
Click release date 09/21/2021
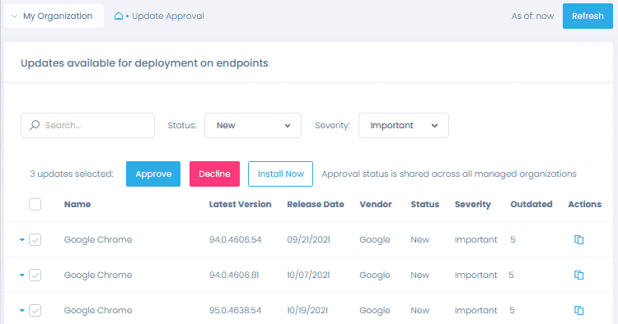pos(309,239)
